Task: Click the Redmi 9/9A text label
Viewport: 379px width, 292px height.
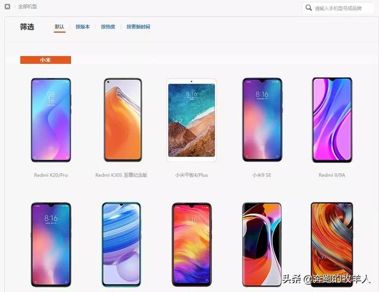Action: (332, 175)
